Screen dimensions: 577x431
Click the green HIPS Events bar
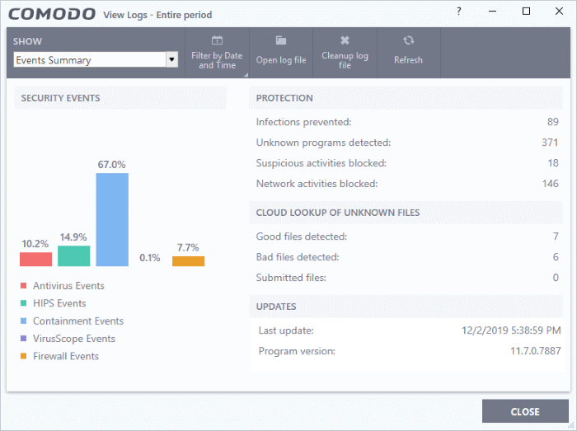coord(74,256)
